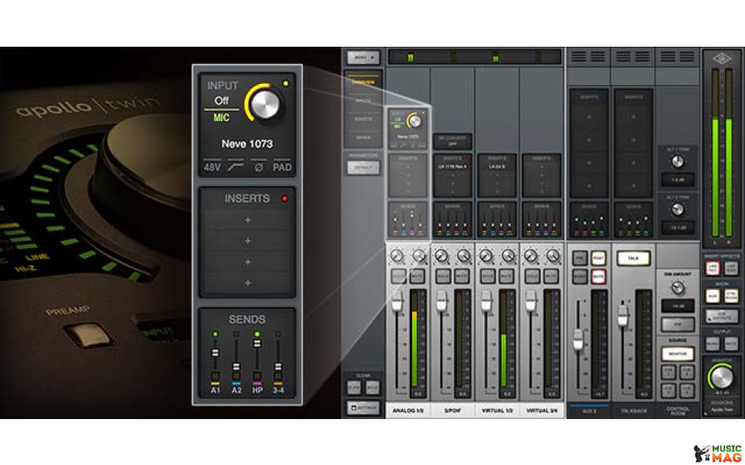Solo the VIRTUAL 3/4 channel
The height and width of the screenshot is (465, 745).
pyautogui.click(x=532, y=276)
